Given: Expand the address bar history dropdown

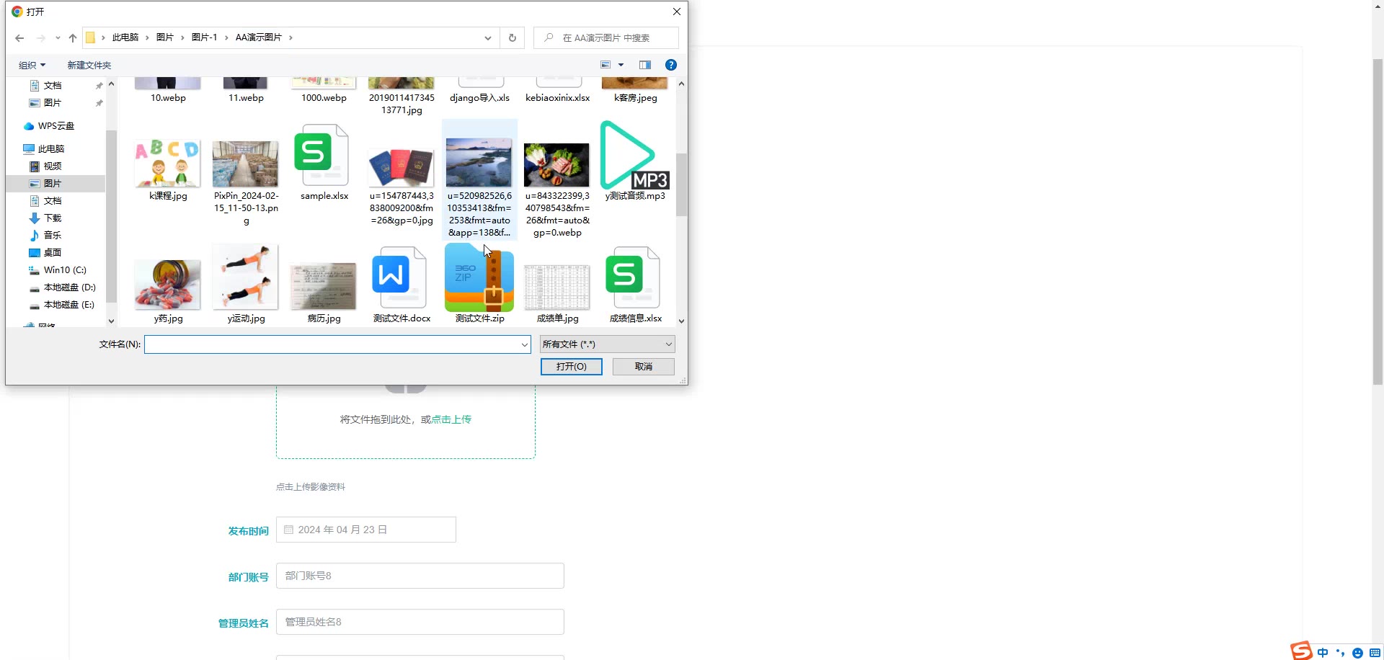Looking at the screenshot, I should pyautogui.click(x=488, y=38).
